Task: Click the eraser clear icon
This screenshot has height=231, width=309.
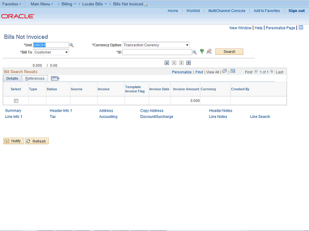Action: click(209, 51)
